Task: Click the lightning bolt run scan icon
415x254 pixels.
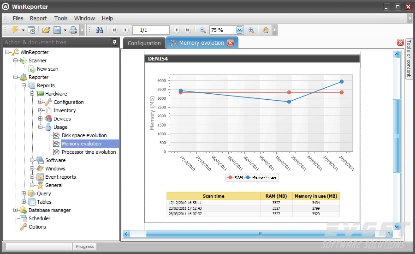Action: (15, 30)
